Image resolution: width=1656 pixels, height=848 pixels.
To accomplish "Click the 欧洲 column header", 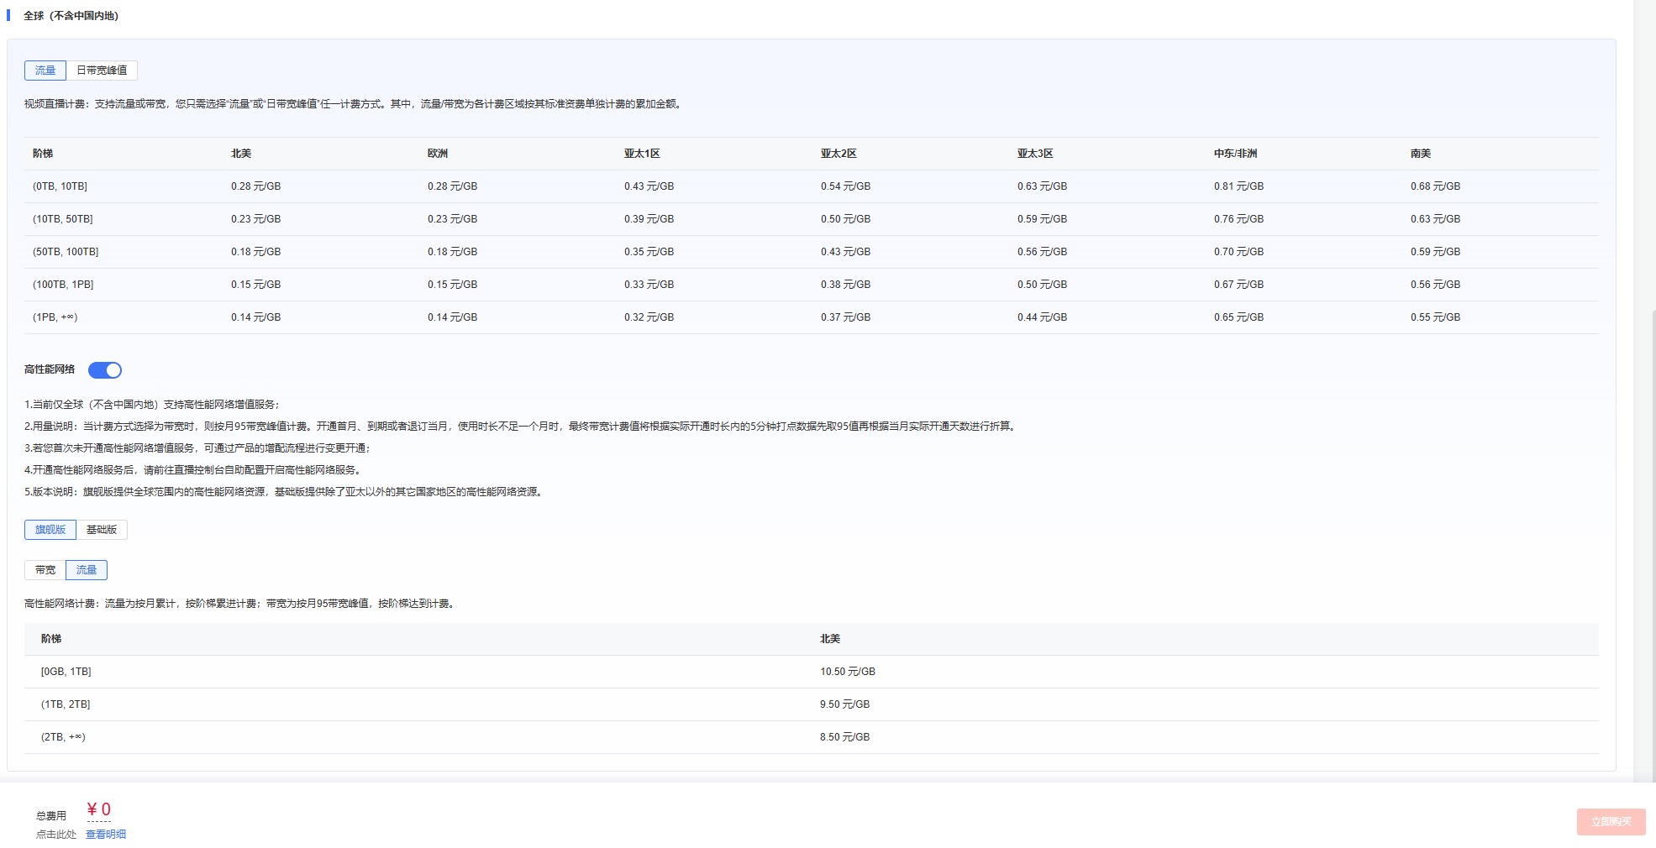I will point(438,154).
